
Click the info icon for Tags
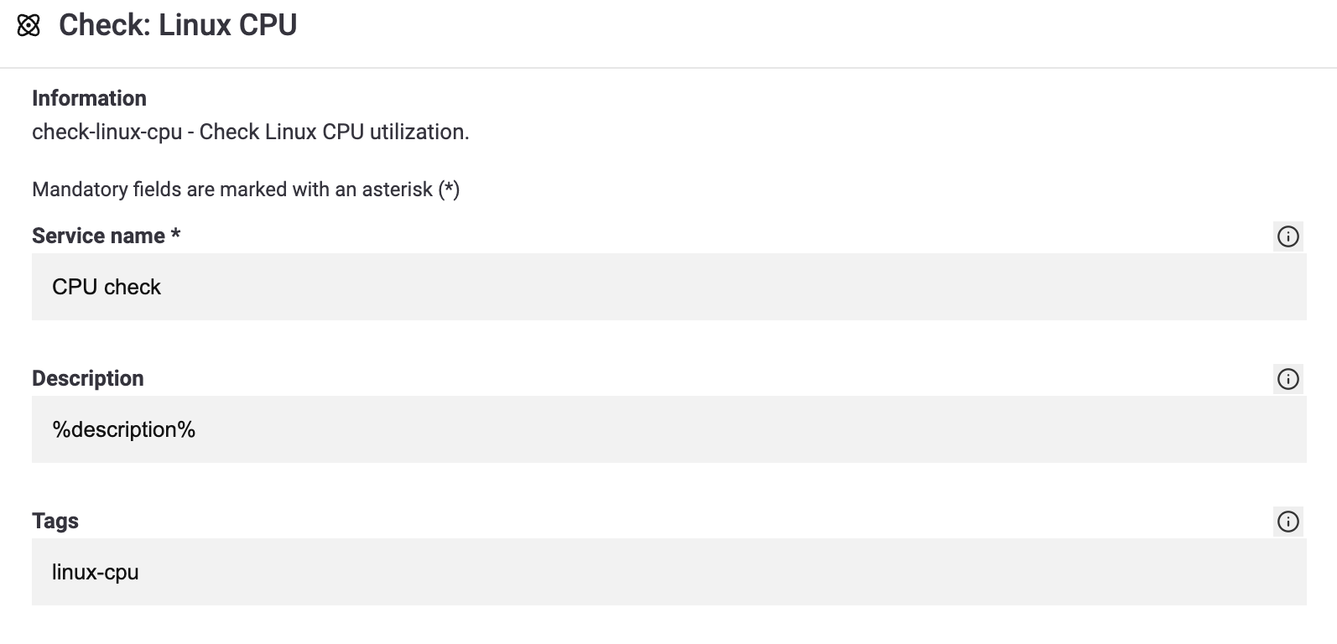(1288, 522)
